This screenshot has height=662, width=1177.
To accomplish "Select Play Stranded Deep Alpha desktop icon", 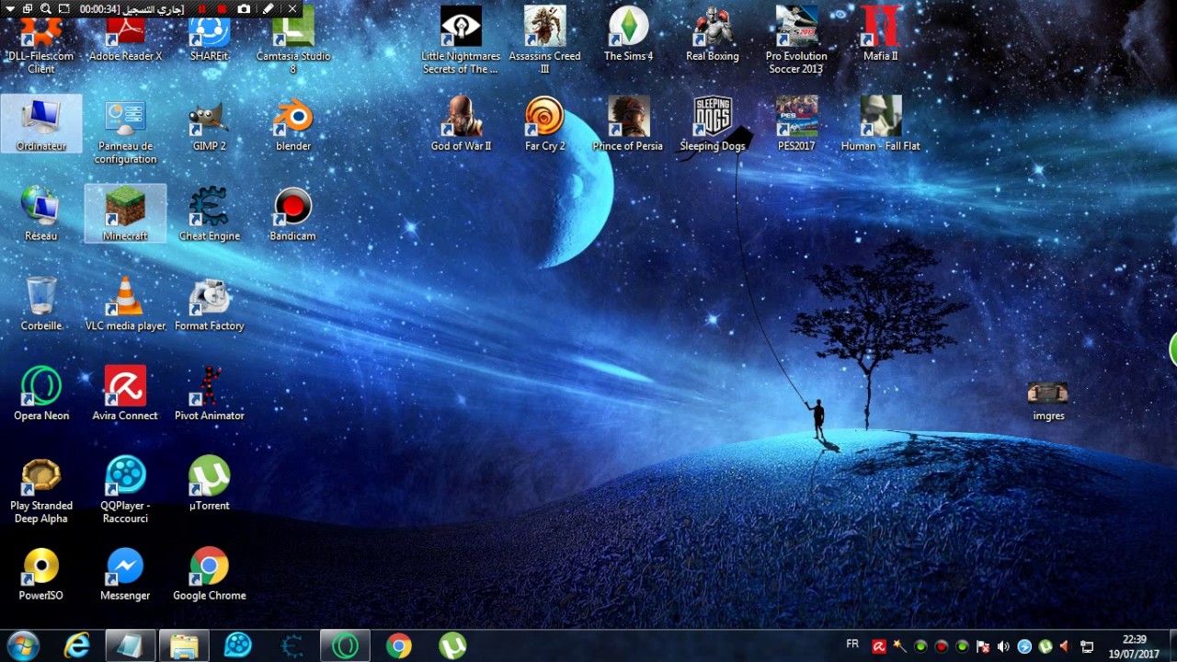I will (x=41, y=490).
